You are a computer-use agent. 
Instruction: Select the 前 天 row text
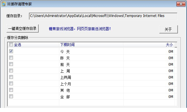click(65, 65)
